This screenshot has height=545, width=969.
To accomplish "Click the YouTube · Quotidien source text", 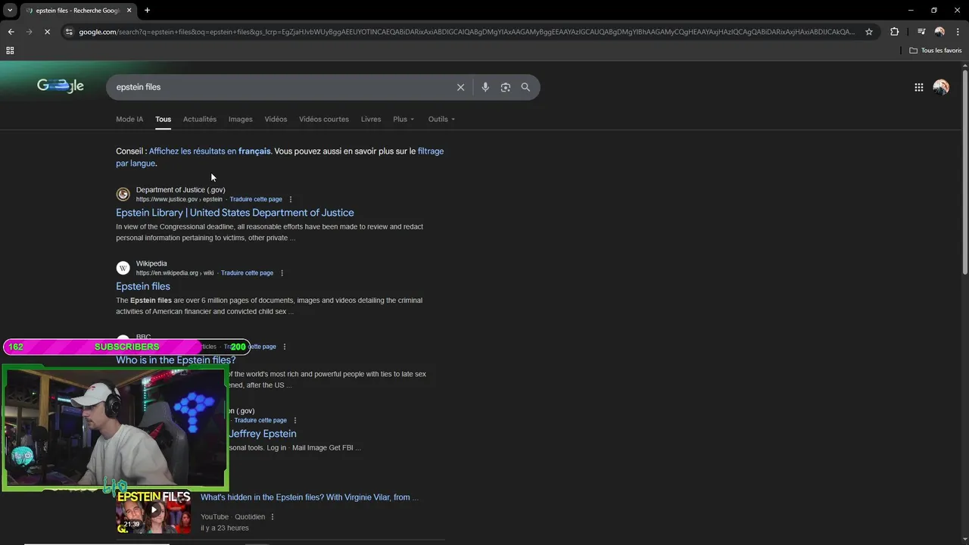I will tap(232, 517).
